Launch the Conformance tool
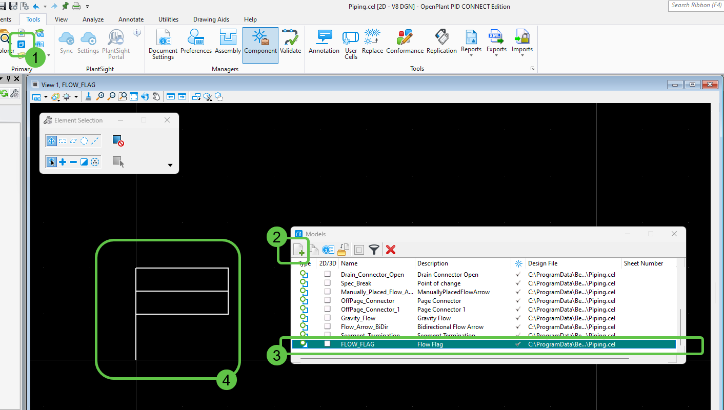 [405, 41]
